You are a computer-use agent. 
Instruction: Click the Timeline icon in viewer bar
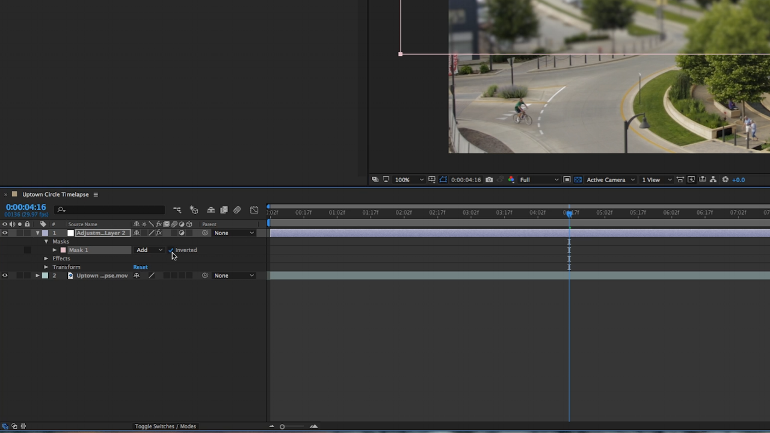[x=702, y=180]
